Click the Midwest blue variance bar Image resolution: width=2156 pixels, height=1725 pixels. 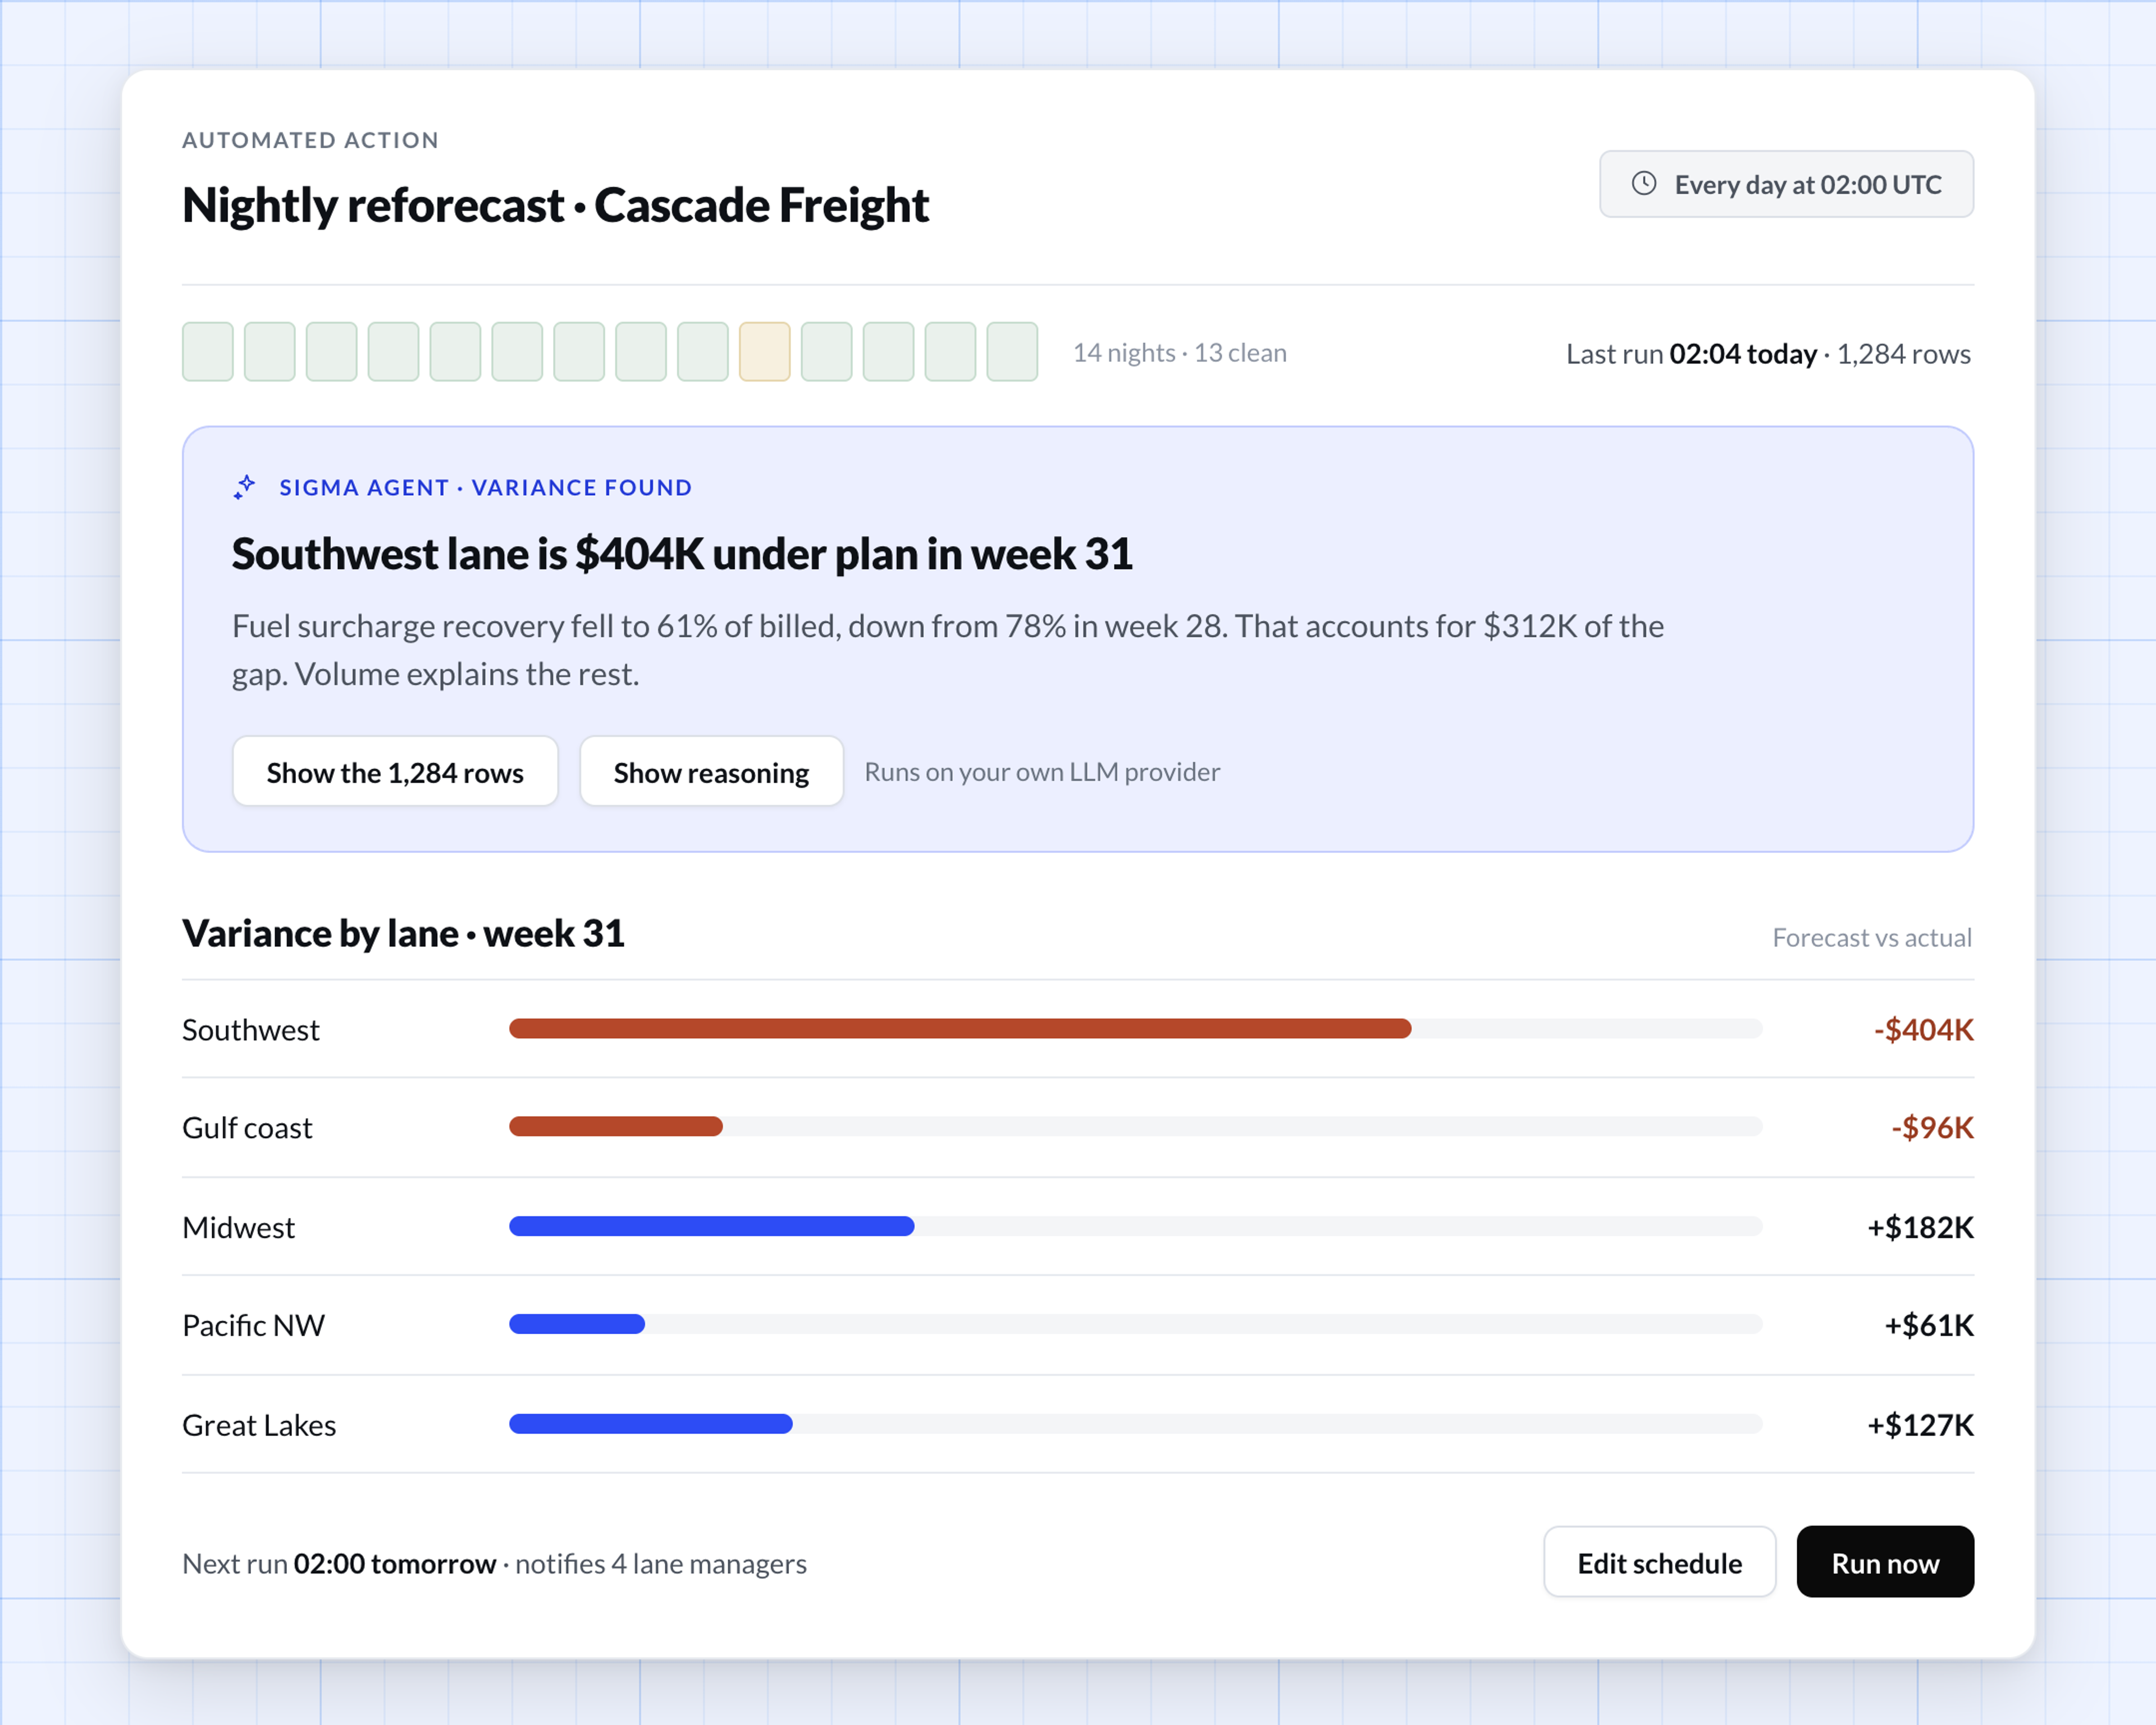712,1226
